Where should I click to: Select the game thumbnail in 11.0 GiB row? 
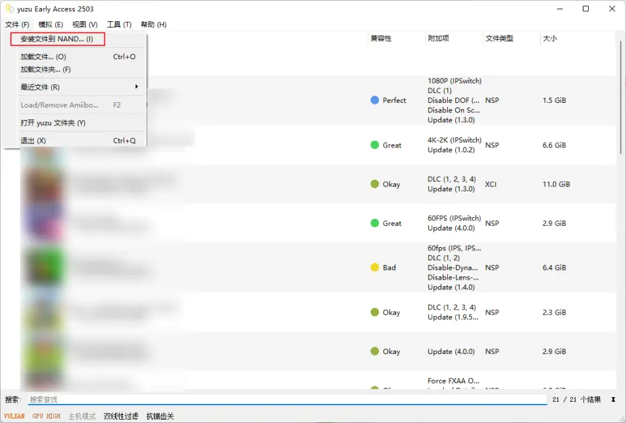[43, 185]
